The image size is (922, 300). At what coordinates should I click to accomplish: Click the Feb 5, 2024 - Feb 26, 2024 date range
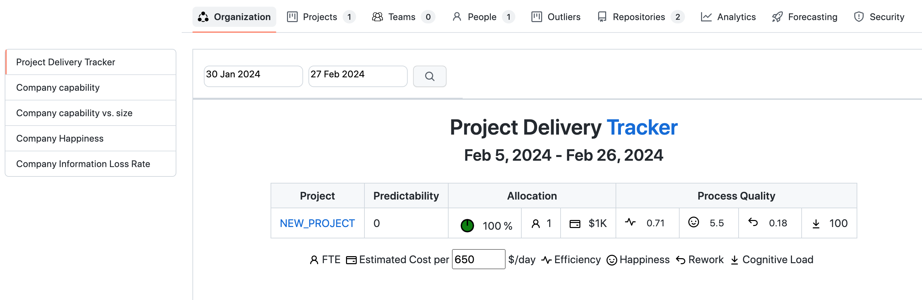(x=564, y=155)
